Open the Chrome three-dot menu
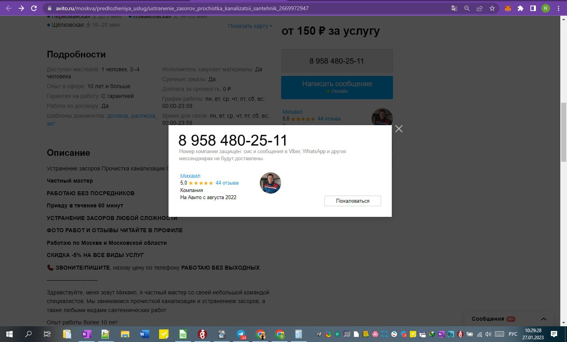Screen dimensions: 567x342 pos(558,8)
